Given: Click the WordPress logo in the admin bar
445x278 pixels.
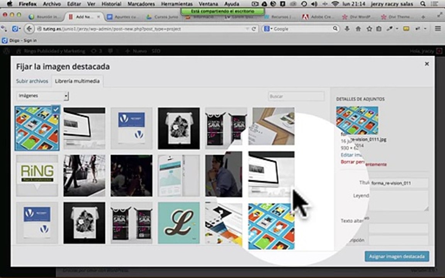Looking at the screenshot, I should (6, 51).
